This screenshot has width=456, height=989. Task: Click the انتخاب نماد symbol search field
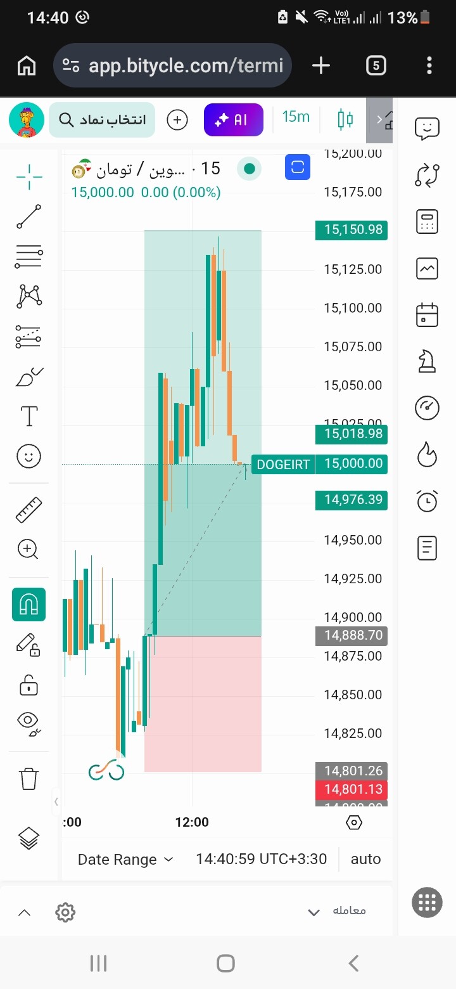(102, 120)
